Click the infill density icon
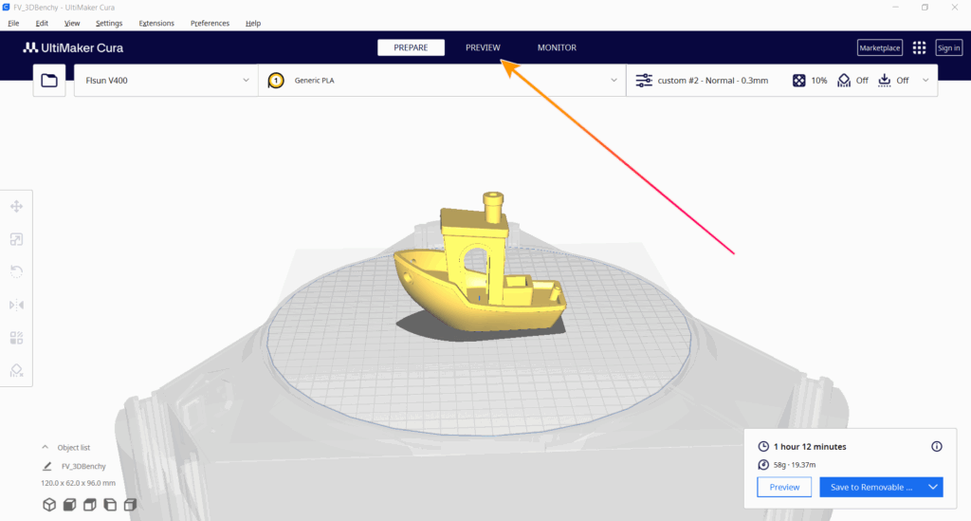Screen dimensions: 971x521 (x=798, y=81)
